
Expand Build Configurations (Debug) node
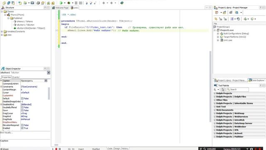pyautogui.click(x=218, y=33)
